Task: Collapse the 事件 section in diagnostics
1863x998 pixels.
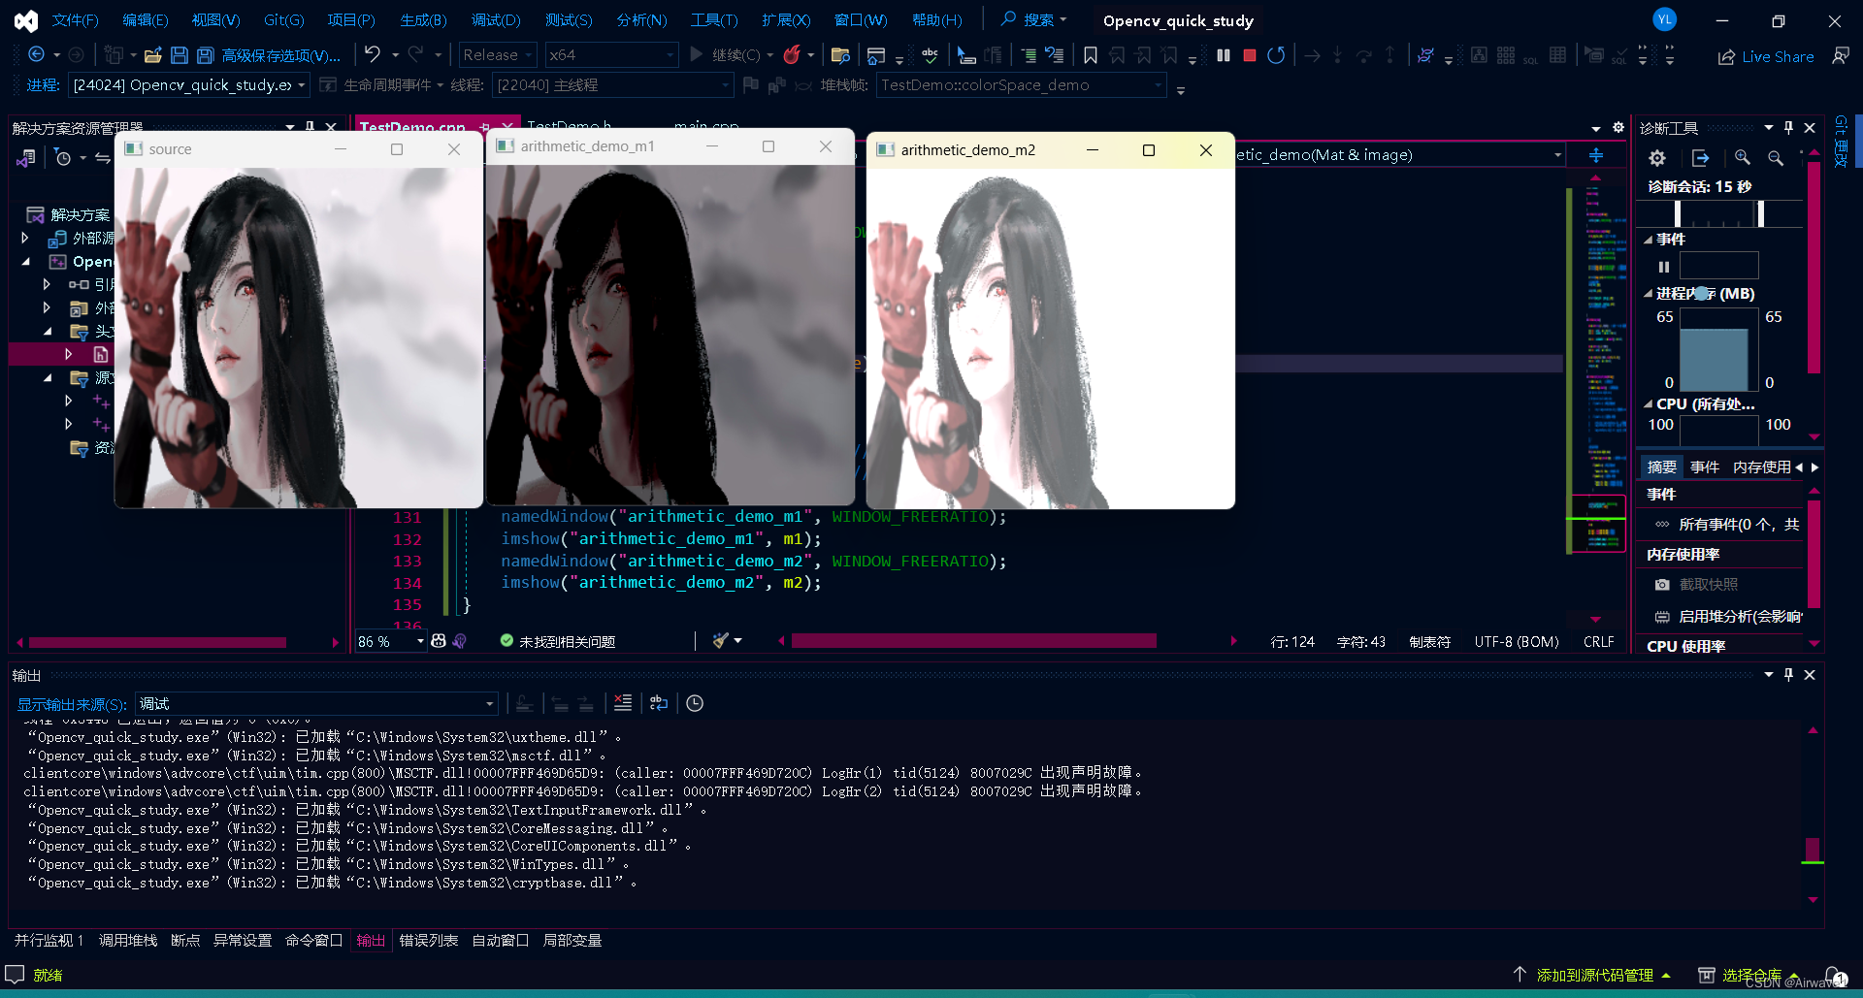Action: pyautogui.click(x=1648, y=240)
